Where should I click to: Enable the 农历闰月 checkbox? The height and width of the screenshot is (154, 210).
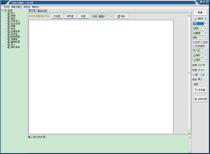click(x=194, y=46)
